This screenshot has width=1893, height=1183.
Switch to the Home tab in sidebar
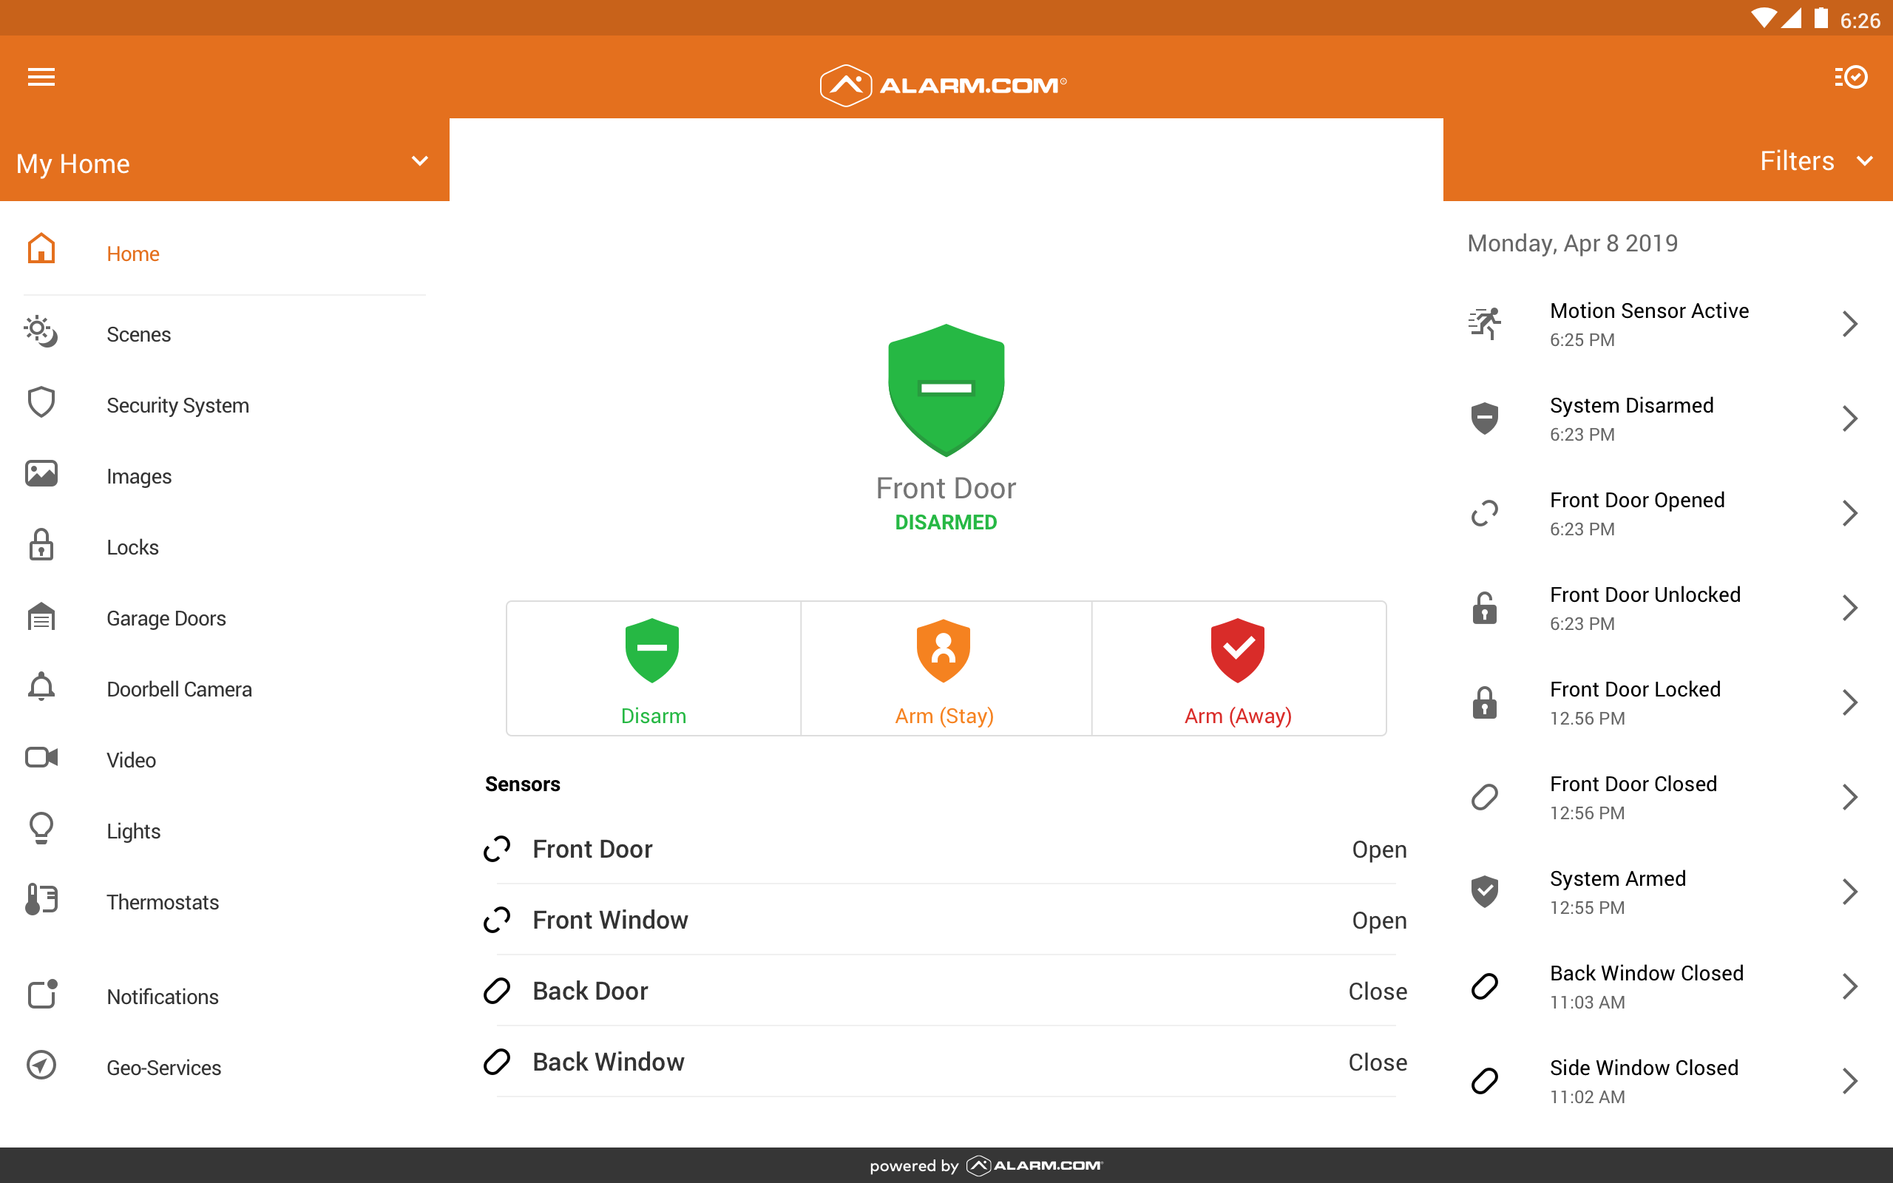(133, 254)
